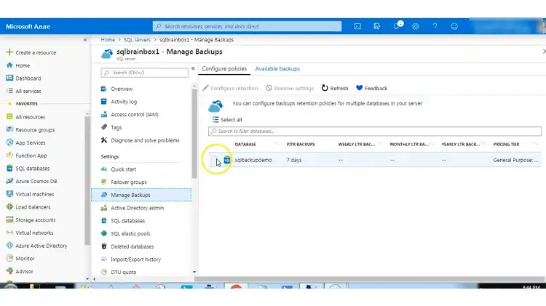Collapse the resource menu pane
This screenshot has height=306, width=546.
pos(193,68)
